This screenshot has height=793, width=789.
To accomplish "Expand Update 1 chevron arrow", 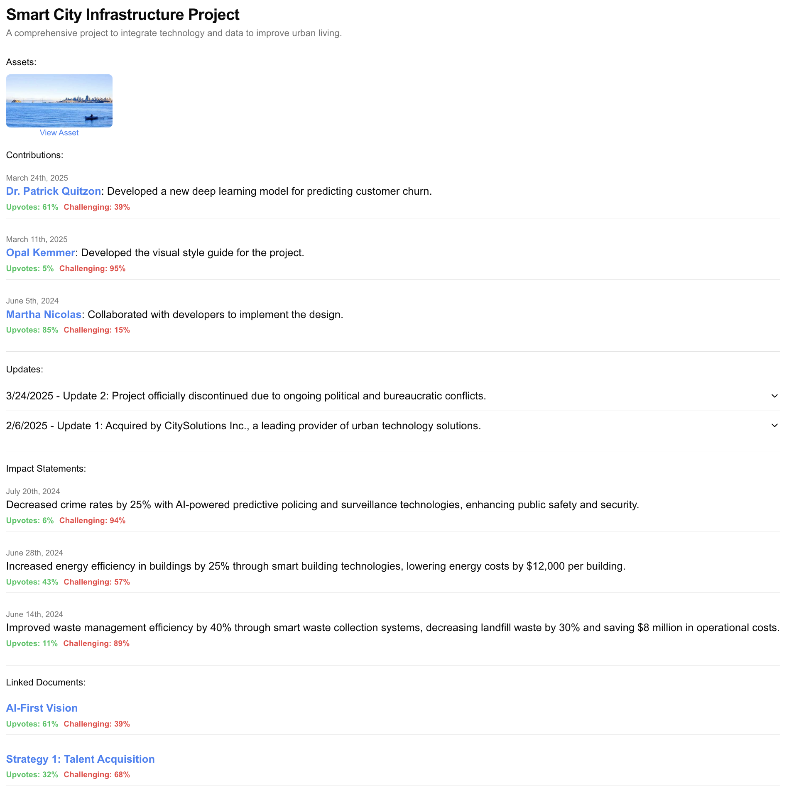I will (774, 426).
